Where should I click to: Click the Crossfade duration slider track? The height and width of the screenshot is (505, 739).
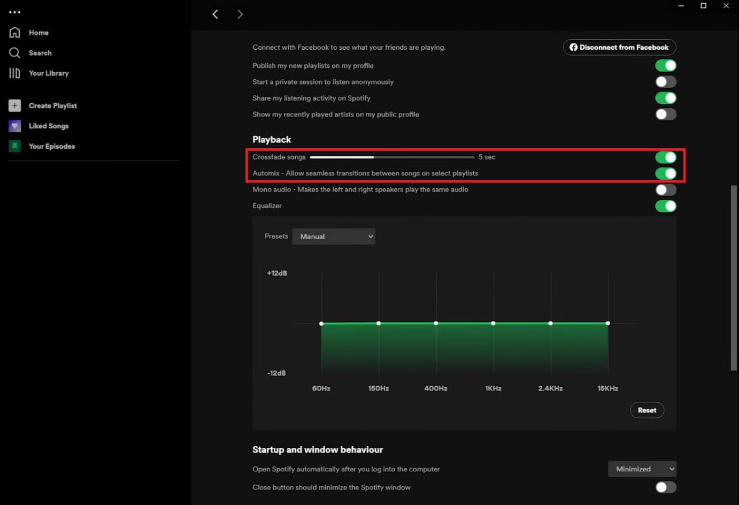click(392, 157)
